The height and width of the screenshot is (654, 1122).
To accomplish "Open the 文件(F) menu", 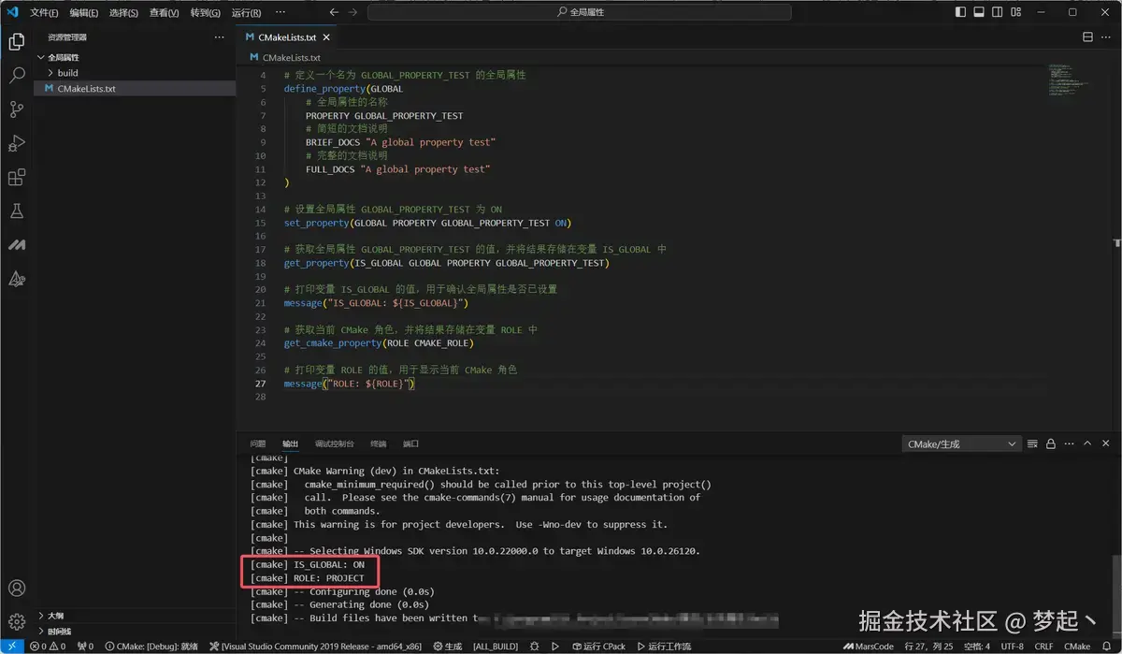I will pyautogui.click(x=44, y=13).
